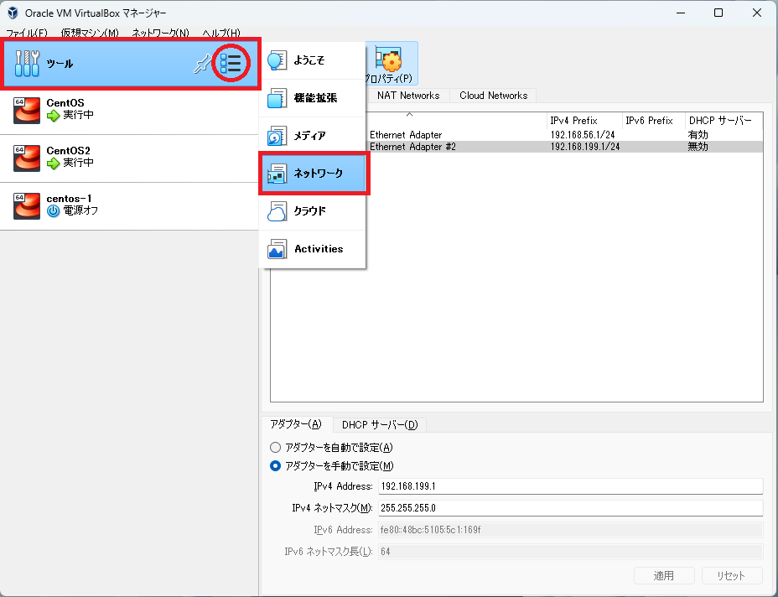This screenshot has width=778, height=597.
Task: Select Activities entry in tools popup
Action: click(313, 249)
